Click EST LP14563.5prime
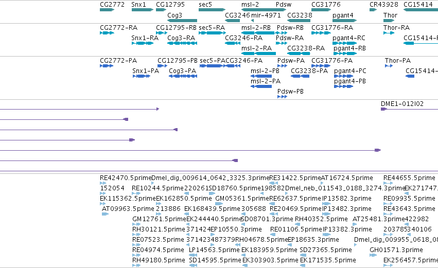Screen dimensions: 438x268 tap(214, 250)
